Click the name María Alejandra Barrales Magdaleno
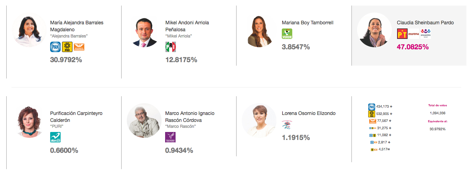 (x=77, y=26)
